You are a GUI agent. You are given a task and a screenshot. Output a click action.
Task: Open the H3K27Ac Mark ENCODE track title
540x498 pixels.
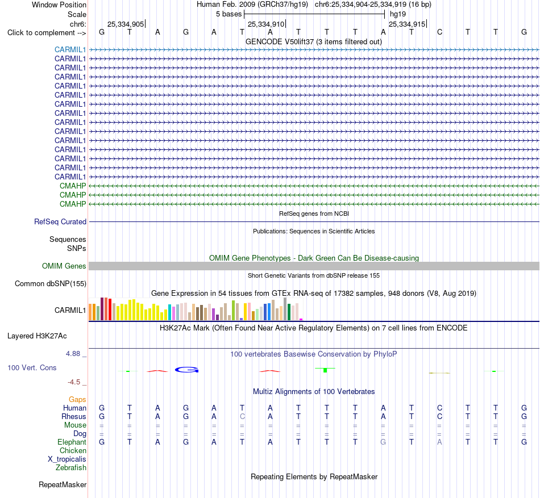tap(314, 328)
